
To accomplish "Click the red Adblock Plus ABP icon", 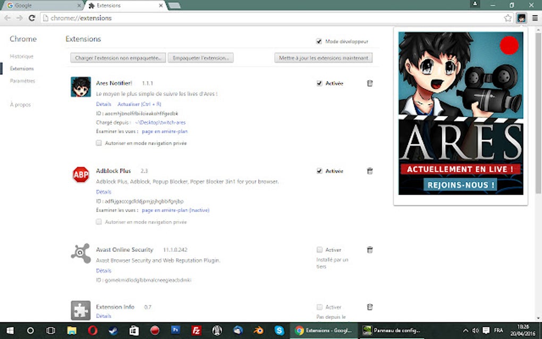I will click(80, 175).
